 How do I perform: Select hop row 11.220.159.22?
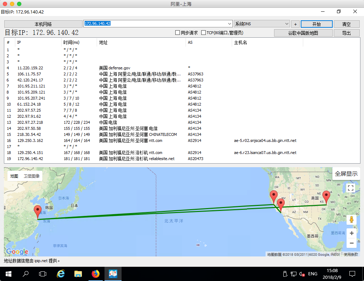point(182,68)
